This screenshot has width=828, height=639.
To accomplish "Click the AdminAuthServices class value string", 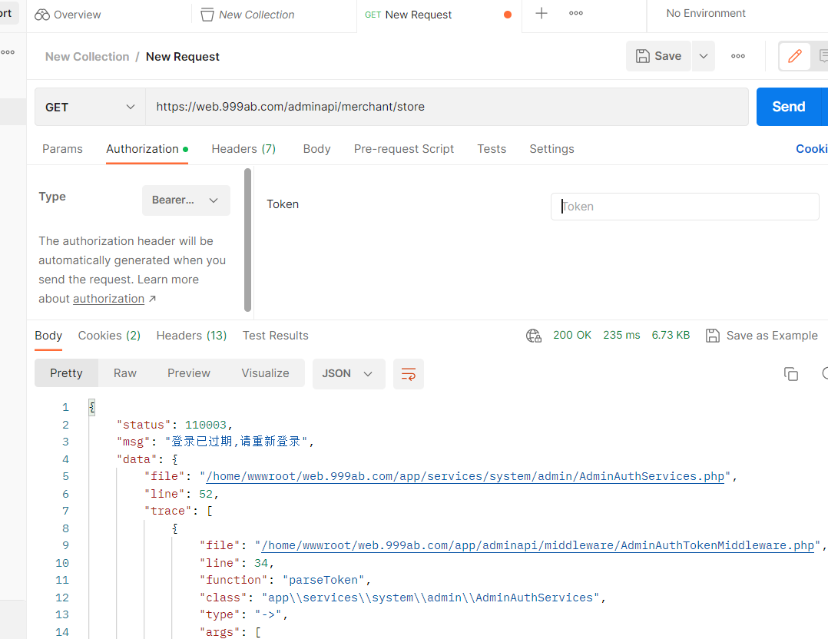I will (430, 598).
